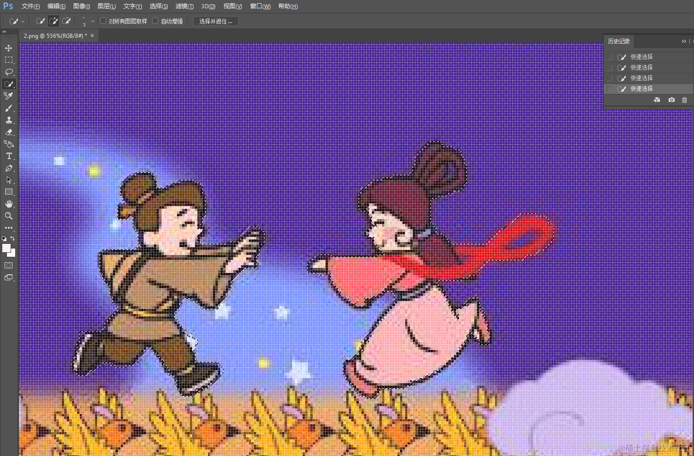Set history brush source on first state
This screenshot has height=456, width=694.
609,57
